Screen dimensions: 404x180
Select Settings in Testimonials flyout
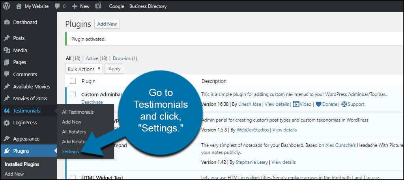pos(70,152)
